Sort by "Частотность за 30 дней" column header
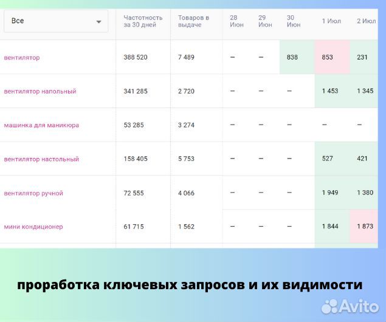Image resolution: width=386 pixels, height=322 pixels. 143,21
